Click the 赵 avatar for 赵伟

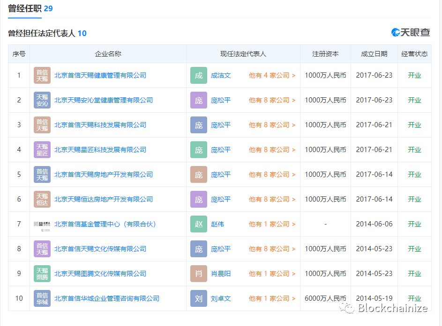pos(199,224)
